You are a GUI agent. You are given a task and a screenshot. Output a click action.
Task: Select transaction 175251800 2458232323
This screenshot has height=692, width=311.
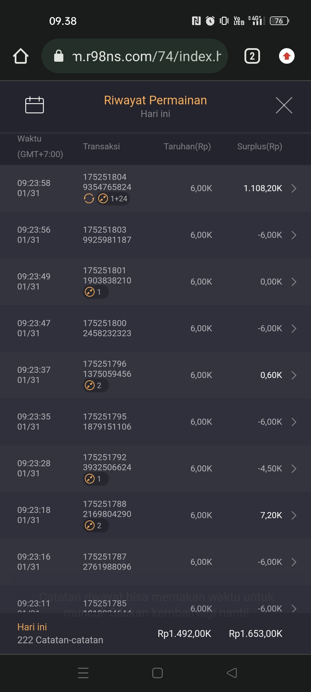click(107, 328)
